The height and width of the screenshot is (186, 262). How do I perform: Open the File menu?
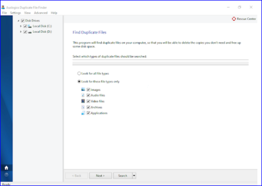coord(5,13)
